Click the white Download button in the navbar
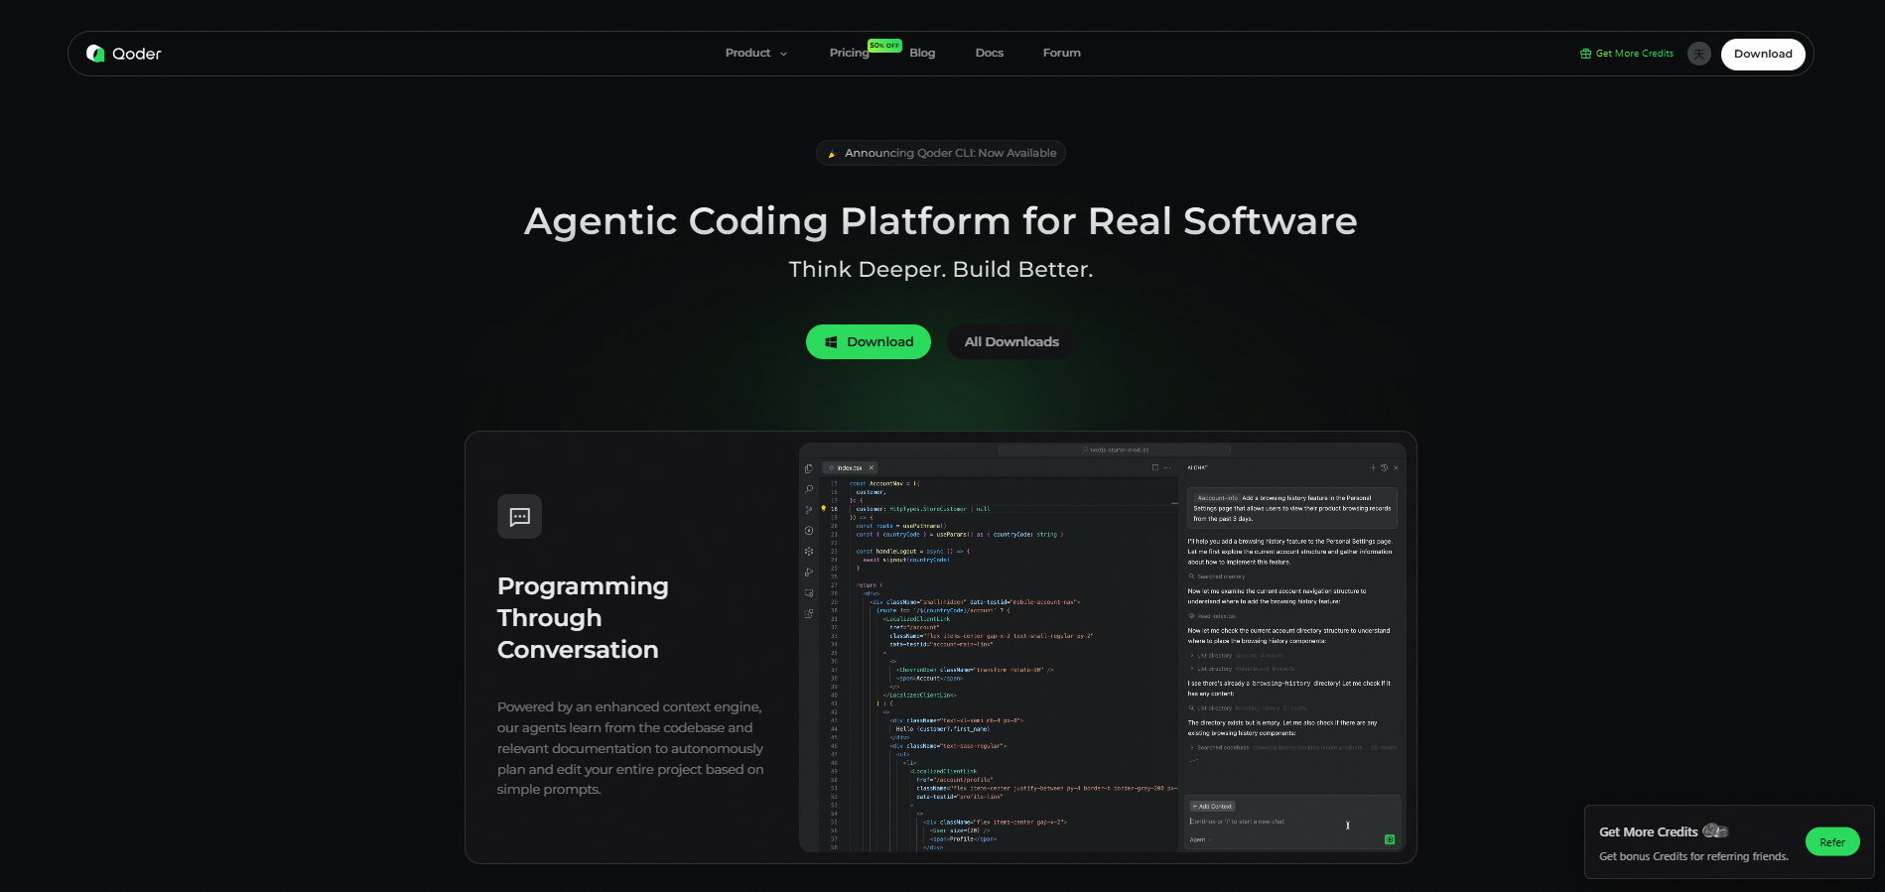Viewport: 1885px width, 892px height. tap(1763, 54)
